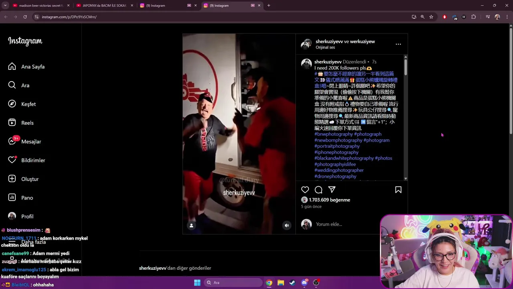Image resolution: width=513 pixels, height=289 pixels.
Task: Open the Profil page
Action: click(x=21, y=216)
